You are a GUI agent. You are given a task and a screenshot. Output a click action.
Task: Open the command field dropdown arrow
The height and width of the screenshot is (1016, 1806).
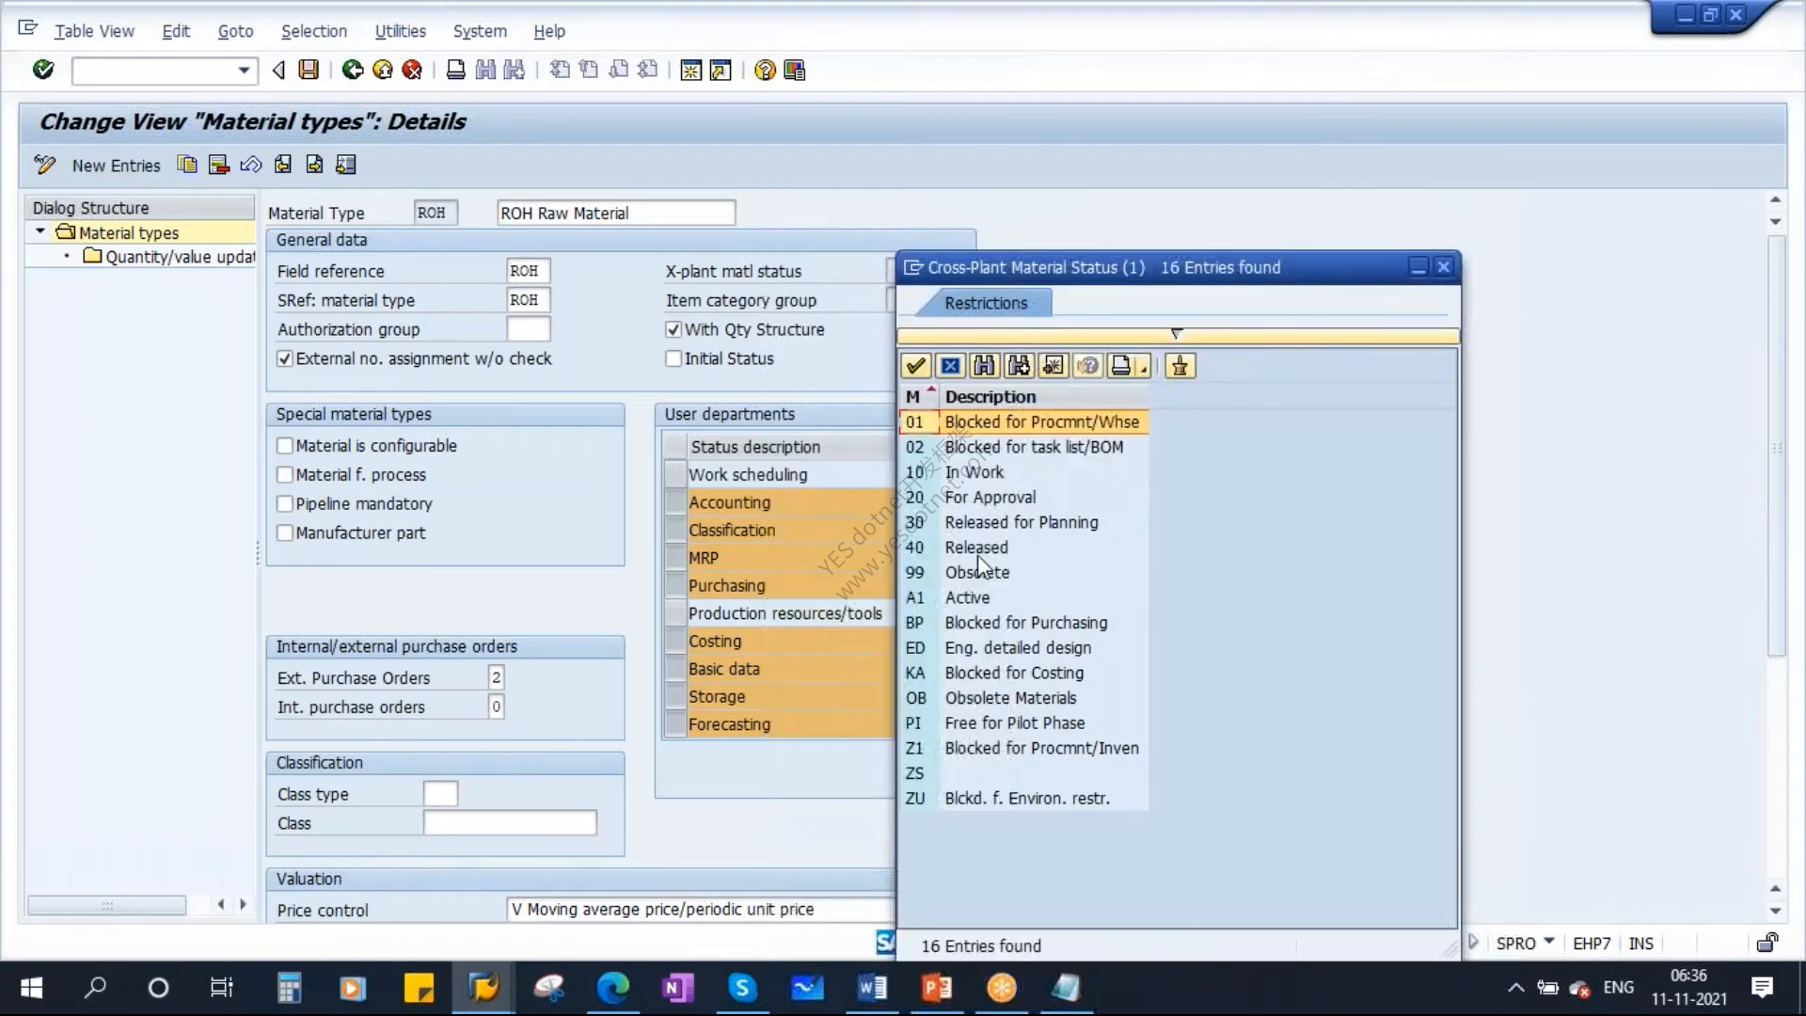click(x=244, y=71)
